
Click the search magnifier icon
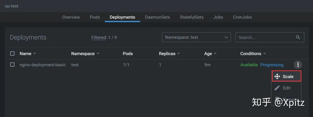coord(298,37)
